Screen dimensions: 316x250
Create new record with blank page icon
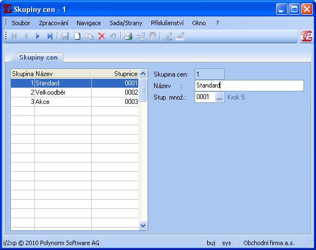click(x=78, y=36)
